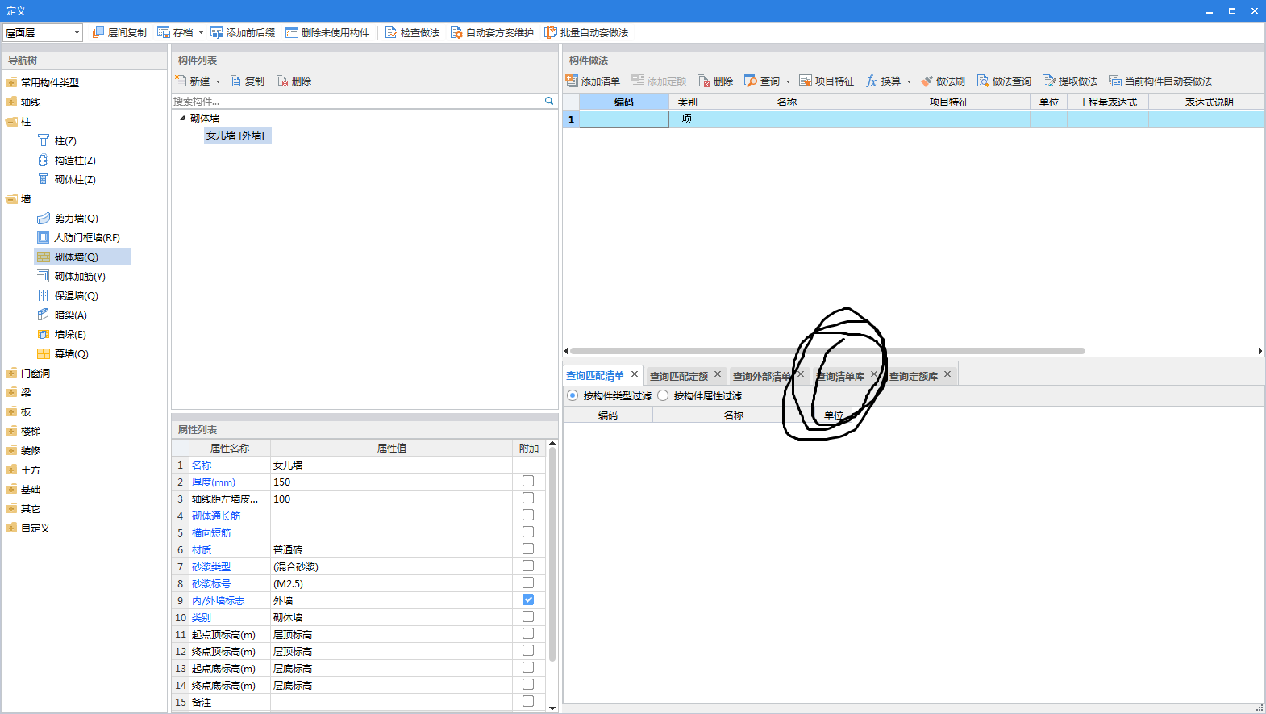Screen dimensions: 1266x714
Task: Click the 批量自动套做法 icon
Action: (x=551, y=32)
